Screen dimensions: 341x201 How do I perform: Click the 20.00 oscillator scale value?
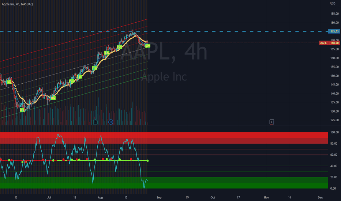point(334,177)
